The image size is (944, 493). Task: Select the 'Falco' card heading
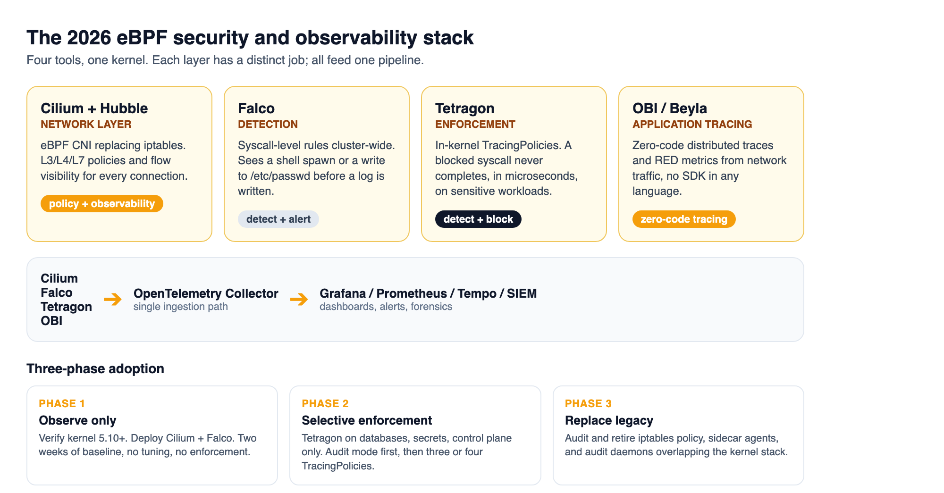coord(256,109)
